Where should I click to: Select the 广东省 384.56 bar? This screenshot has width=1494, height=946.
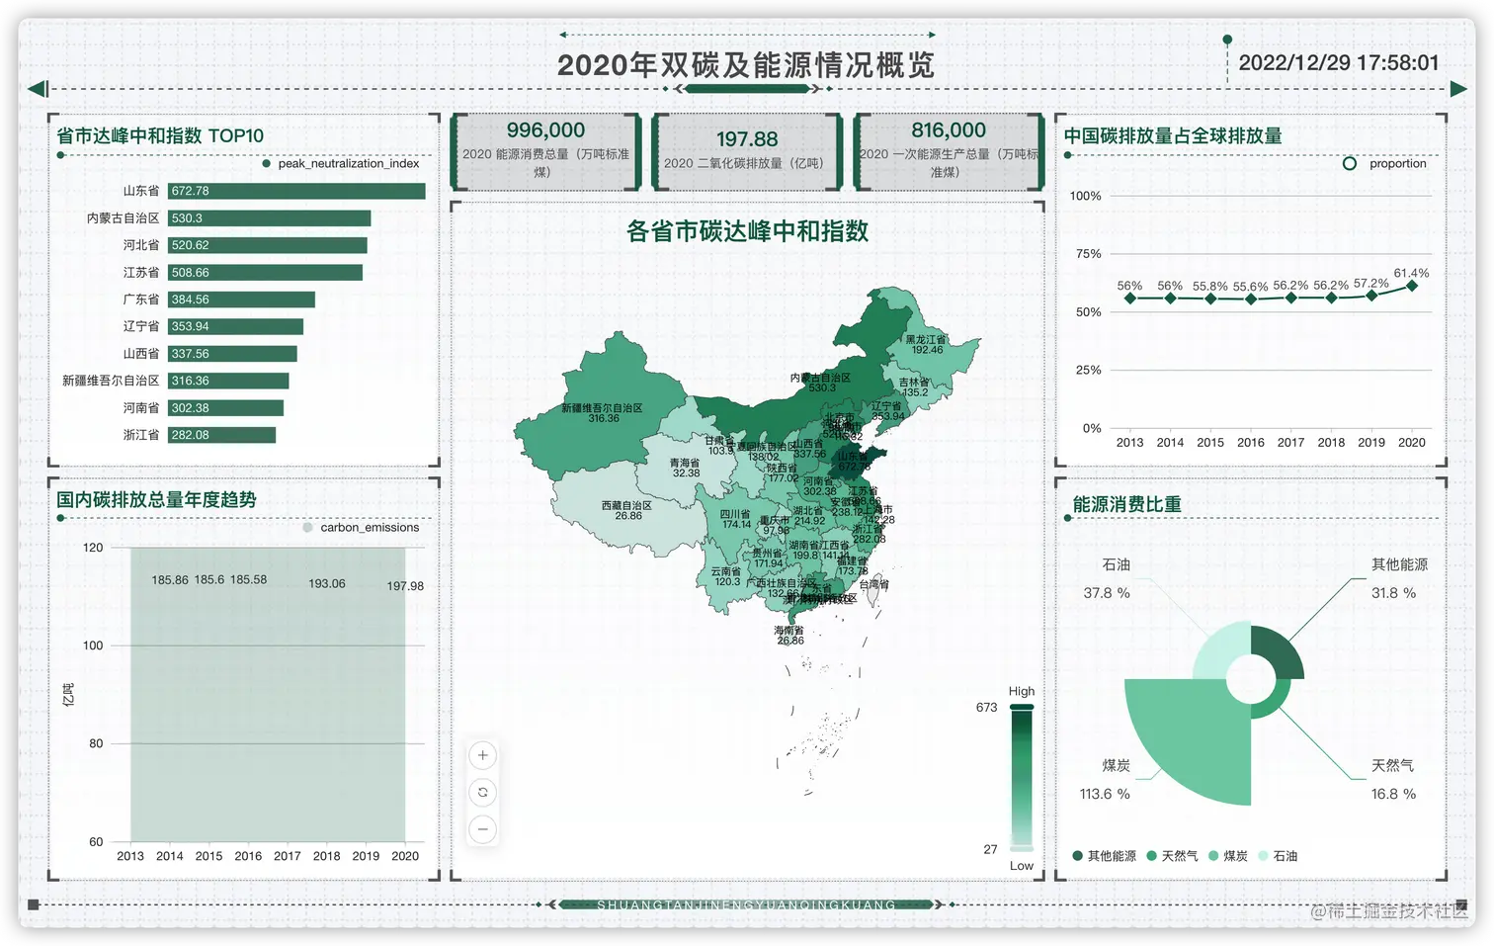coord(241,300)
